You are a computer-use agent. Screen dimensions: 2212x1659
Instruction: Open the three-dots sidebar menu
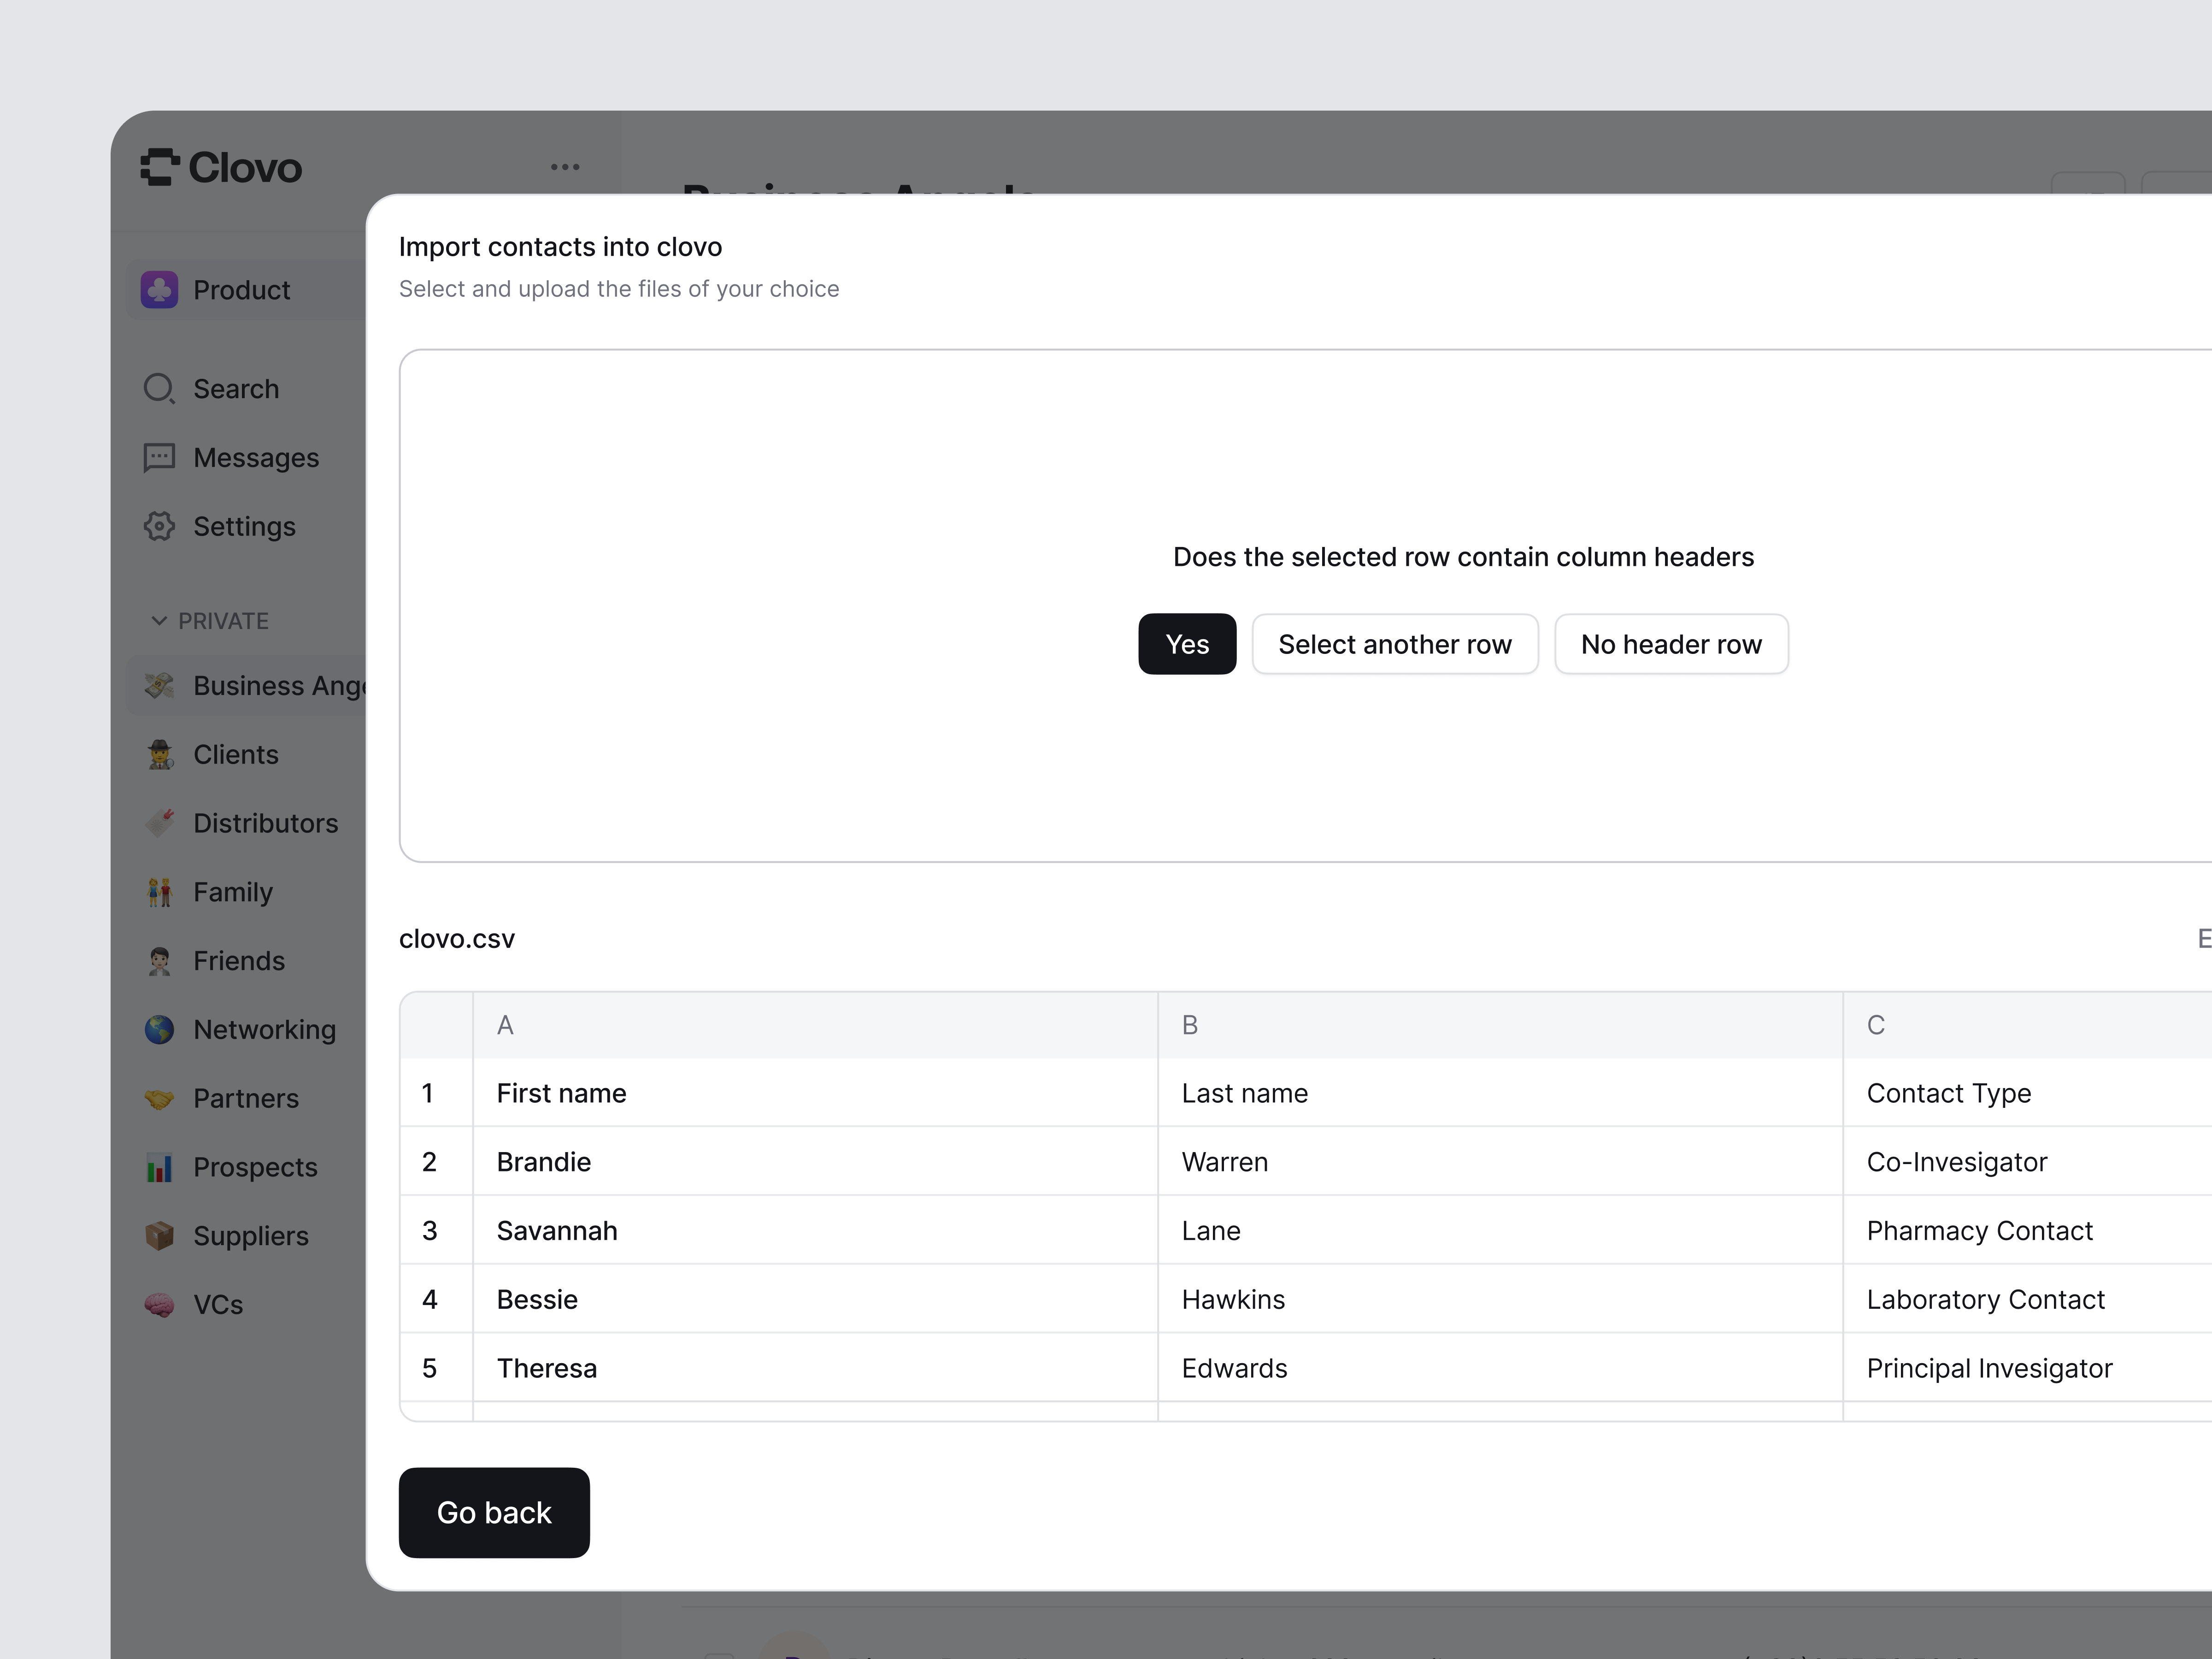click(565, 167)
